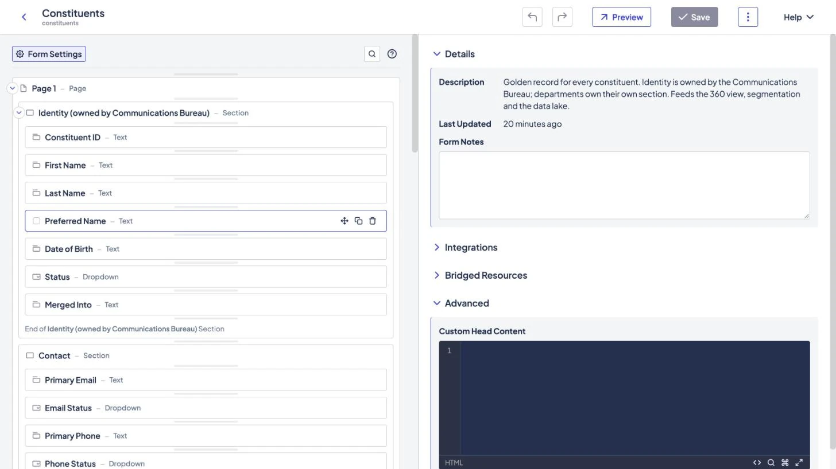The height and width of the screenshot is (469, 836).
Task: Click the Preview button
Action: pyautogui.click(x=622, y=17)
